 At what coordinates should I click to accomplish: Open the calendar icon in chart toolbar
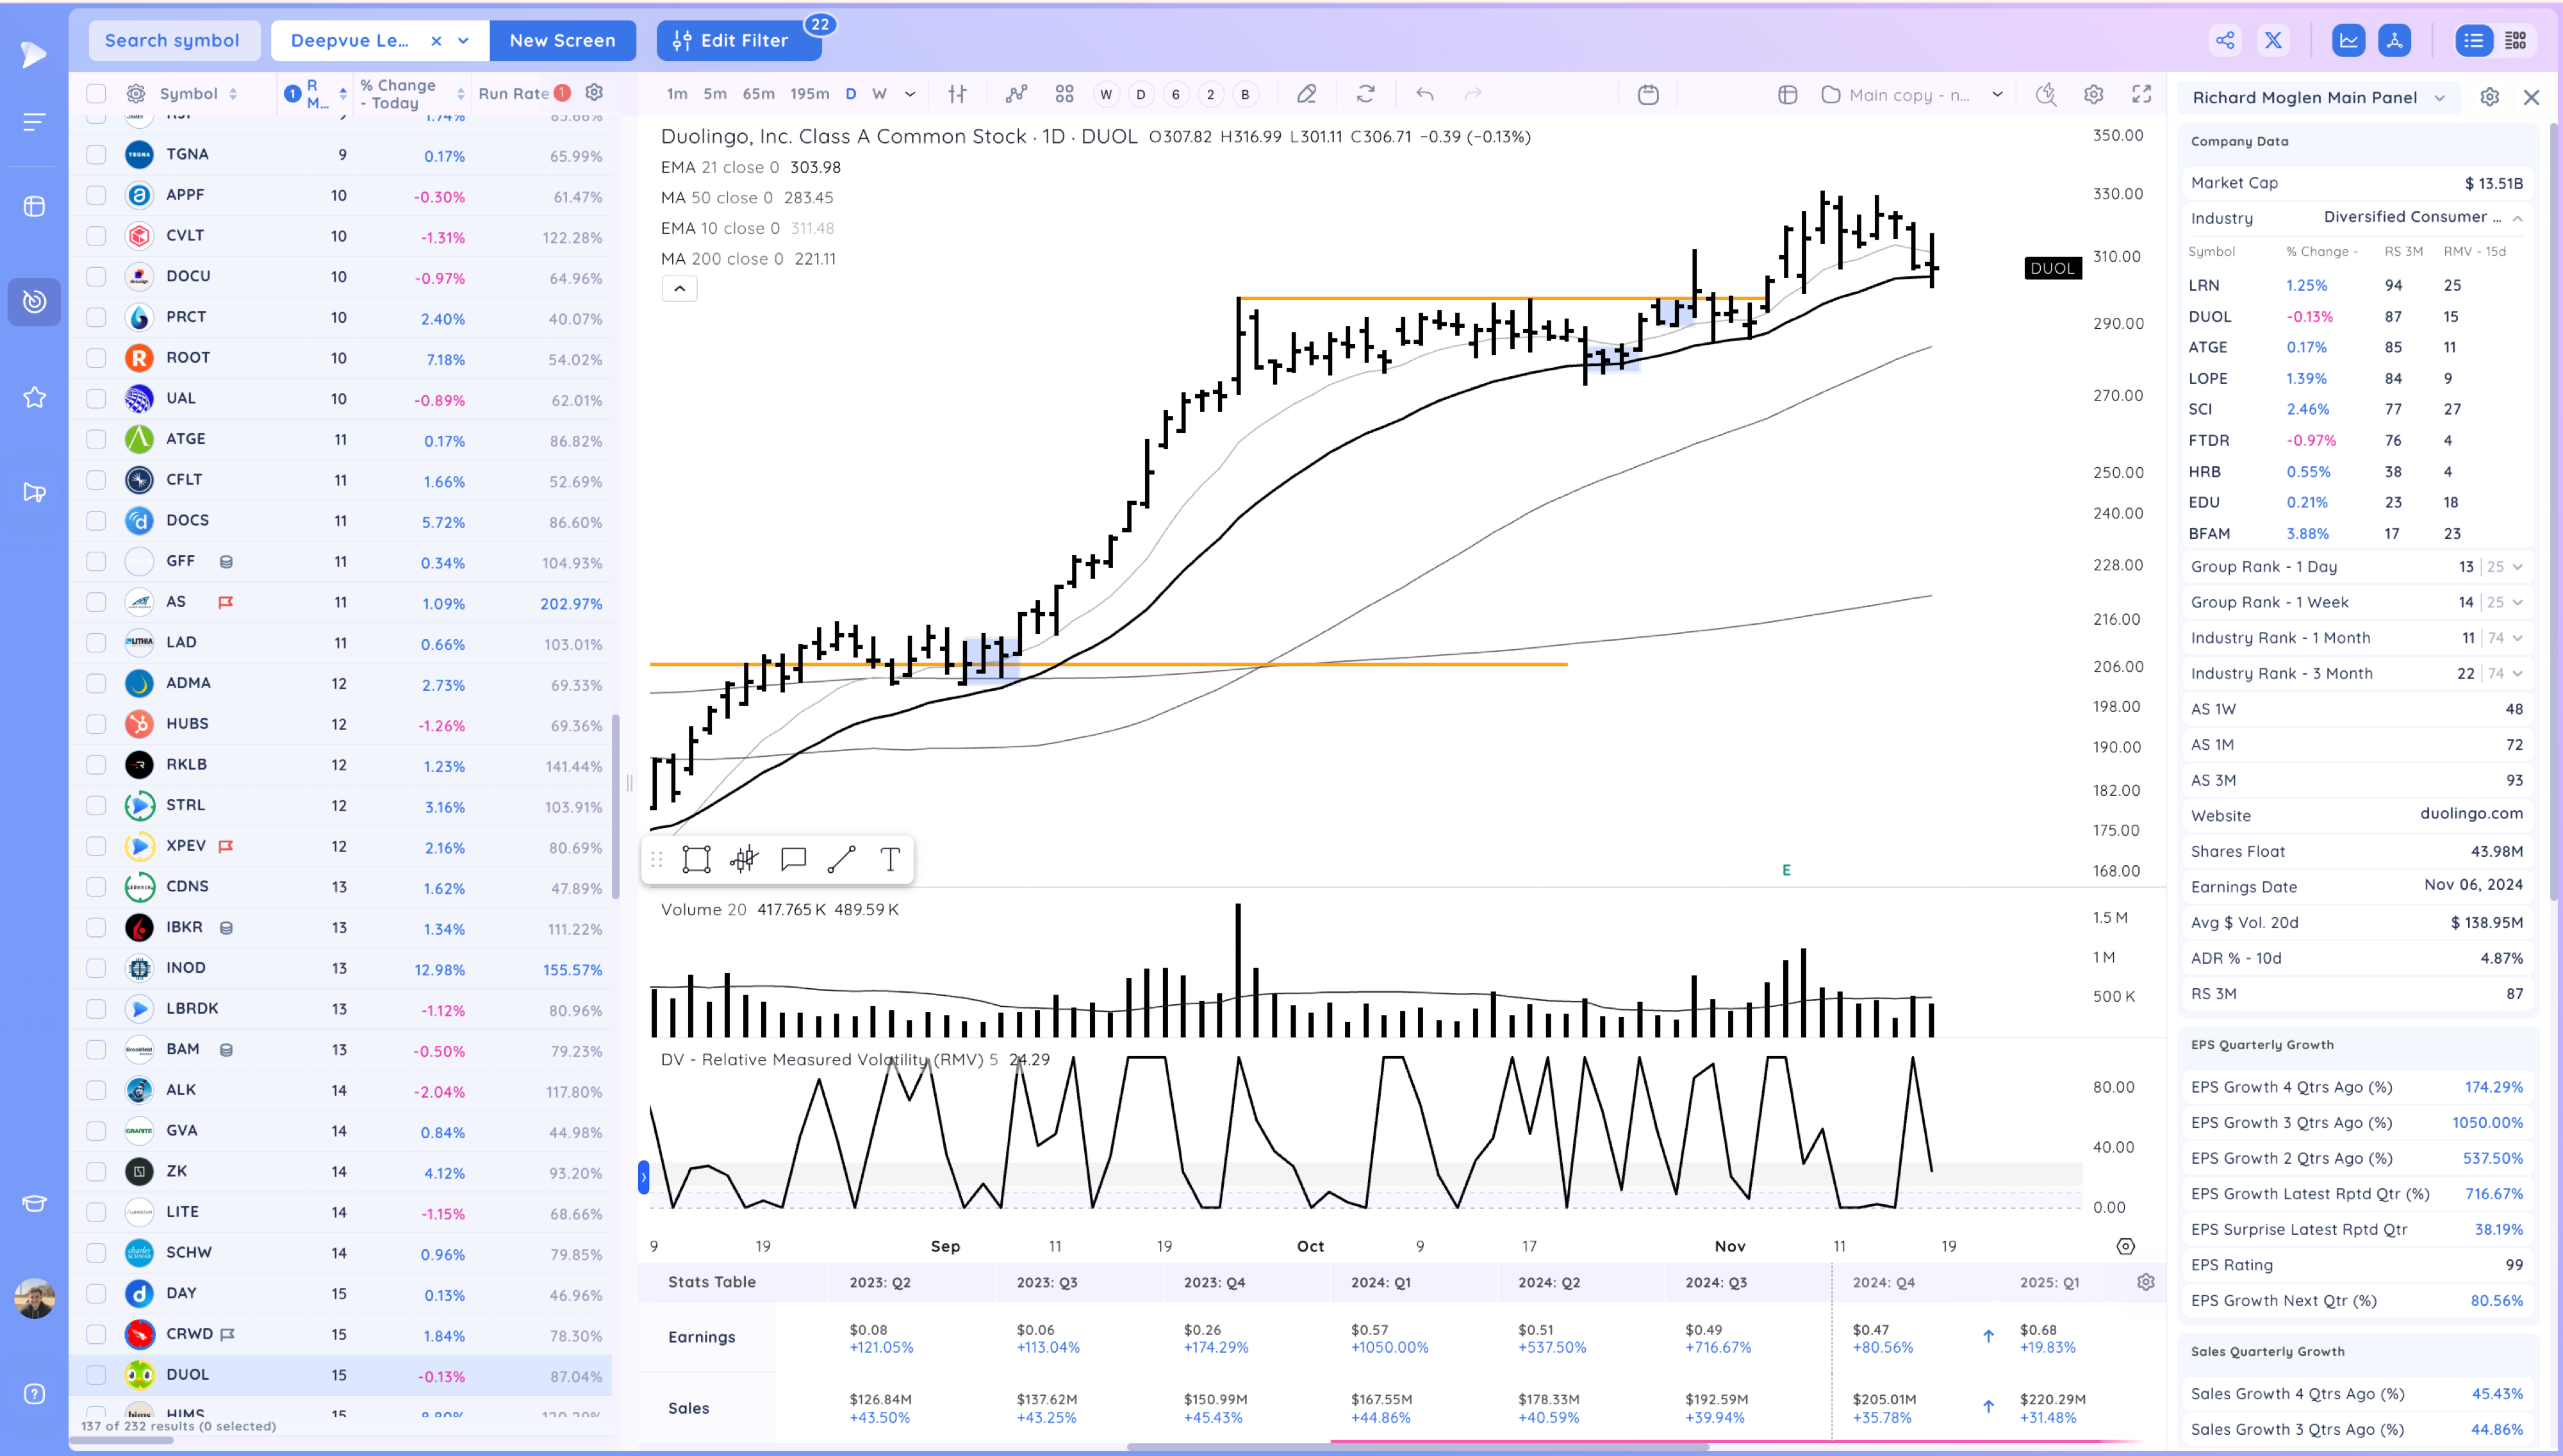tap(1649, 94)
